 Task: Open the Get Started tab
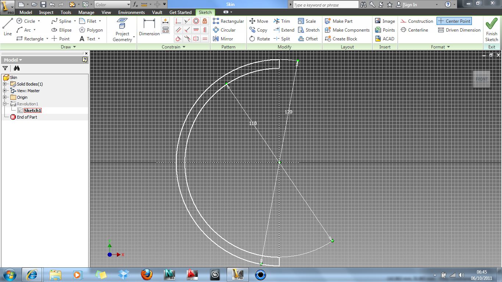[180, 12]
